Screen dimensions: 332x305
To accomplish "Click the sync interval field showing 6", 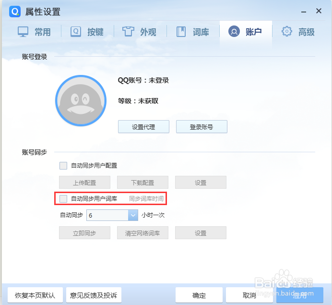I will pyautogui.click(x=107, y=215).
